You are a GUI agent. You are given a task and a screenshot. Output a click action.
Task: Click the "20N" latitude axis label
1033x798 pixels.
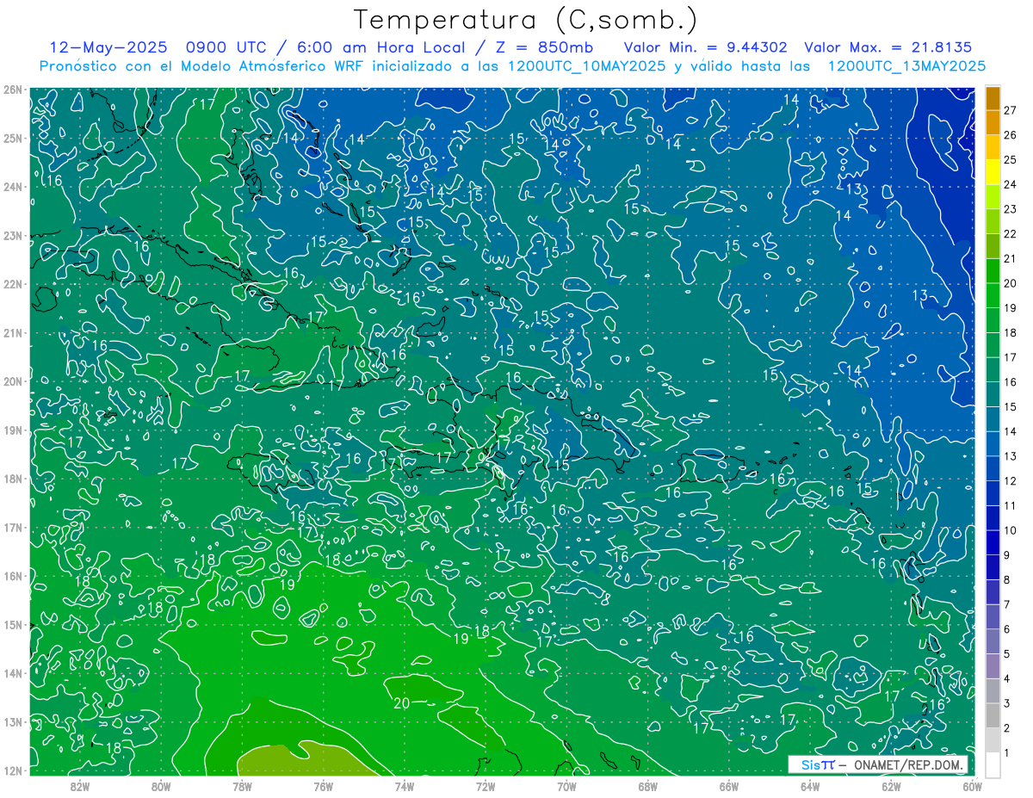coord(12,381)
